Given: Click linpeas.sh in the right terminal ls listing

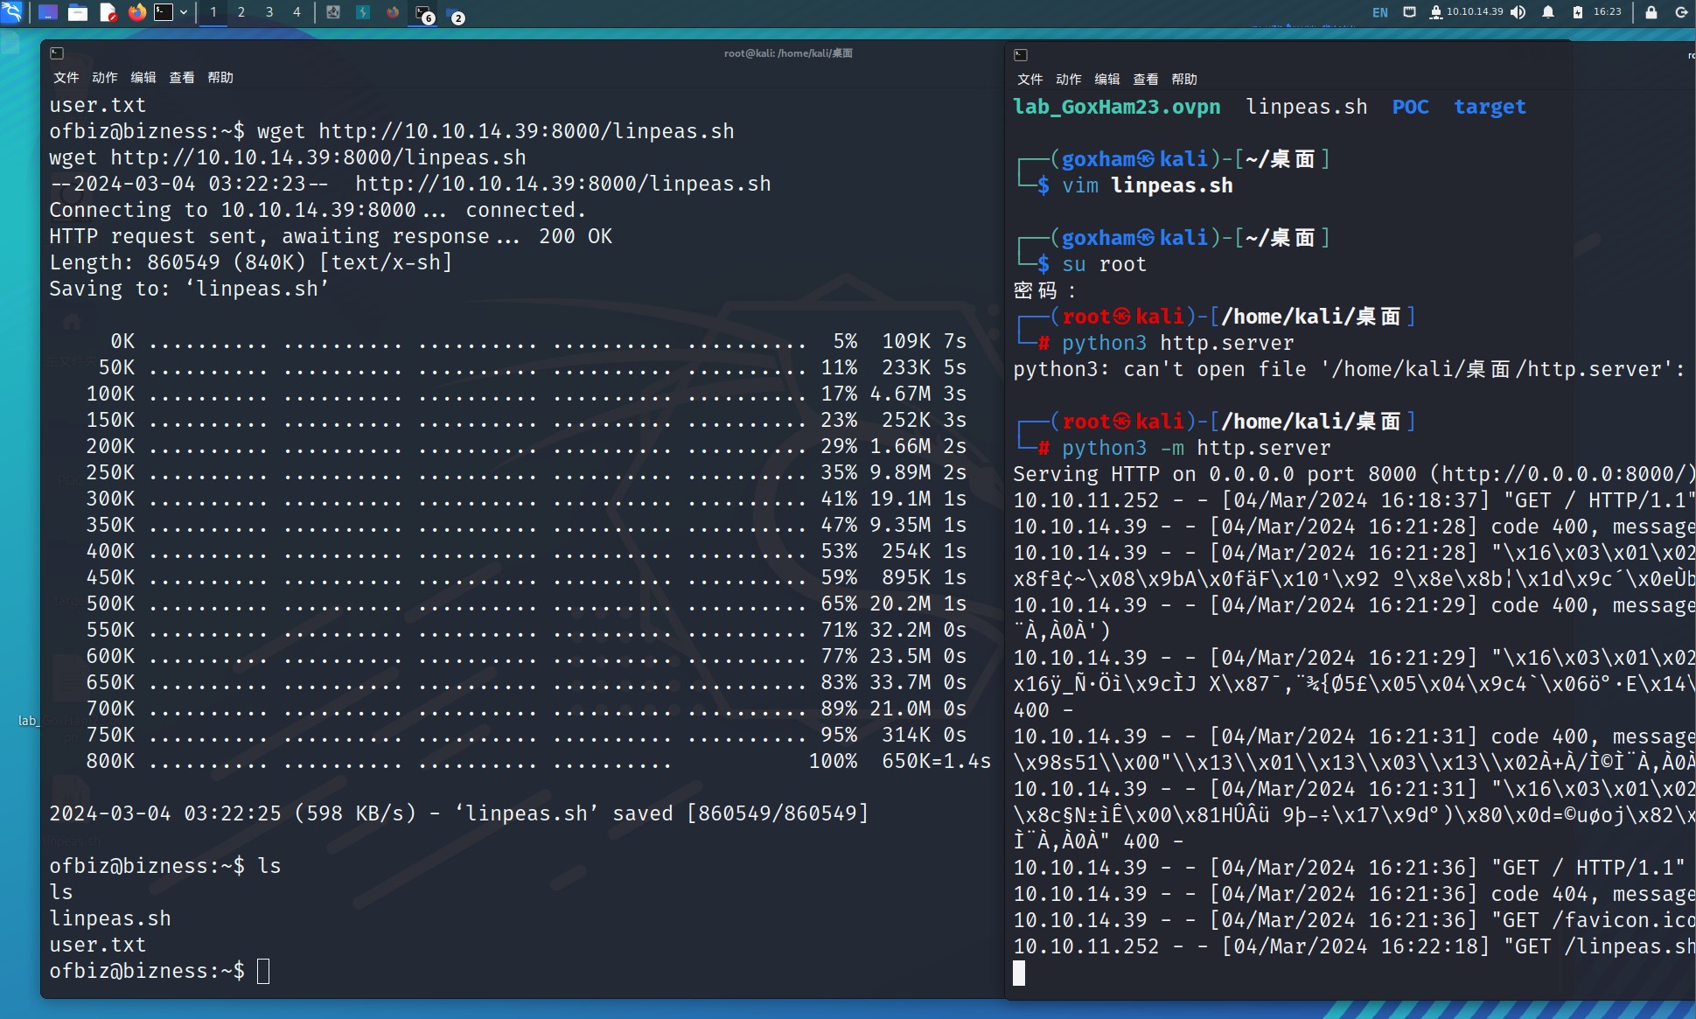Looking at the screenshot, I should pos(1307,107).
